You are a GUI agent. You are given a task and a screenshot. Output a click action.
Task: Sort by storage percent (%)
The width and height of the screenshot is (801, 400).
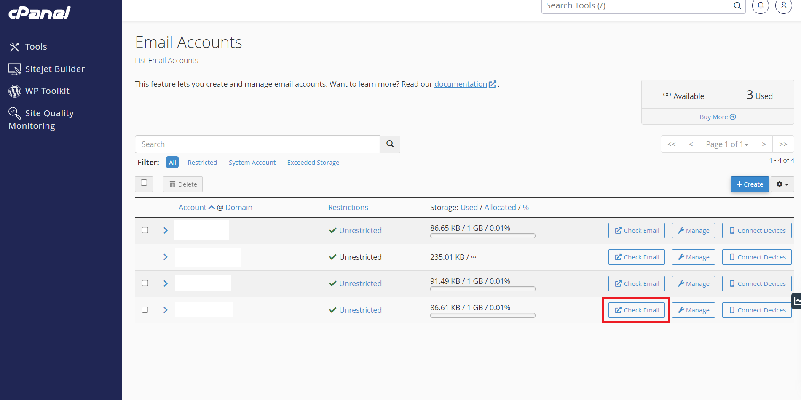click(x=526, y=207)
